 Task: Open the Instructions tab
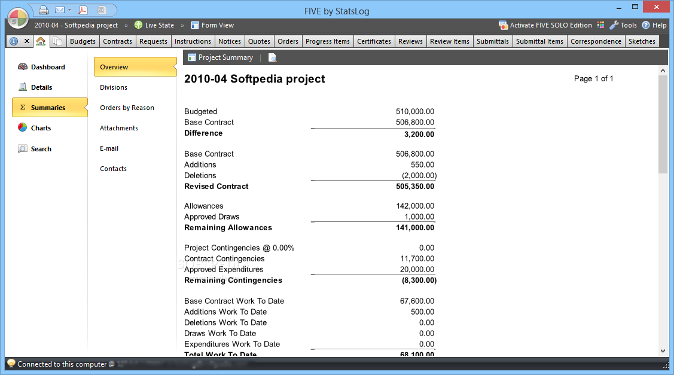193,41
